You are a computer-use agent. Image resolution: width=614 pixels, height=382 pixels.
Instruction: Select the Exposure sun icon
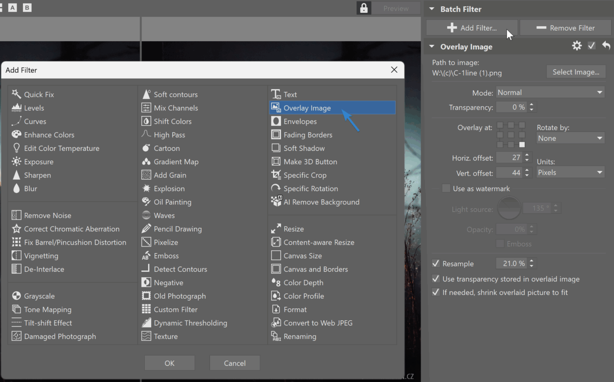pos(16,161)
